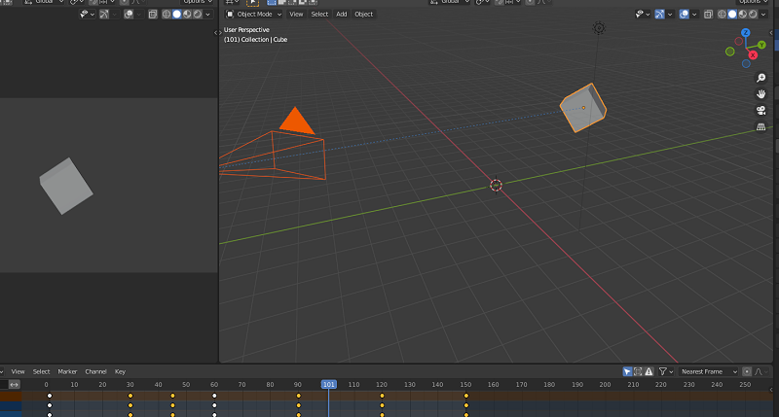
Task: Click the zoom viewport magnifier icon
Action: click(x=760, y=78)
